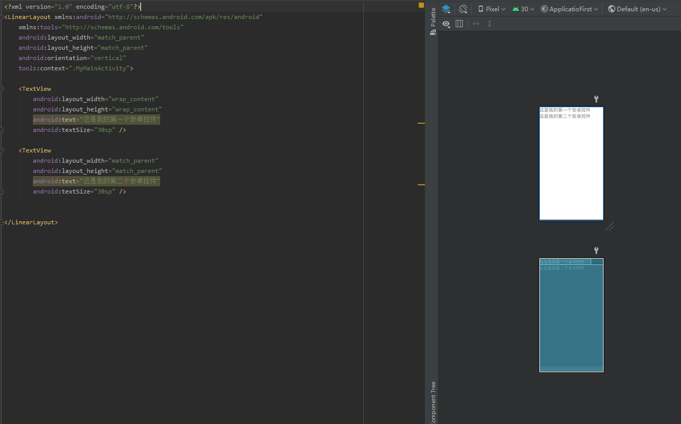Click the android:orientation="vertical" line

(x=72, y=58)
